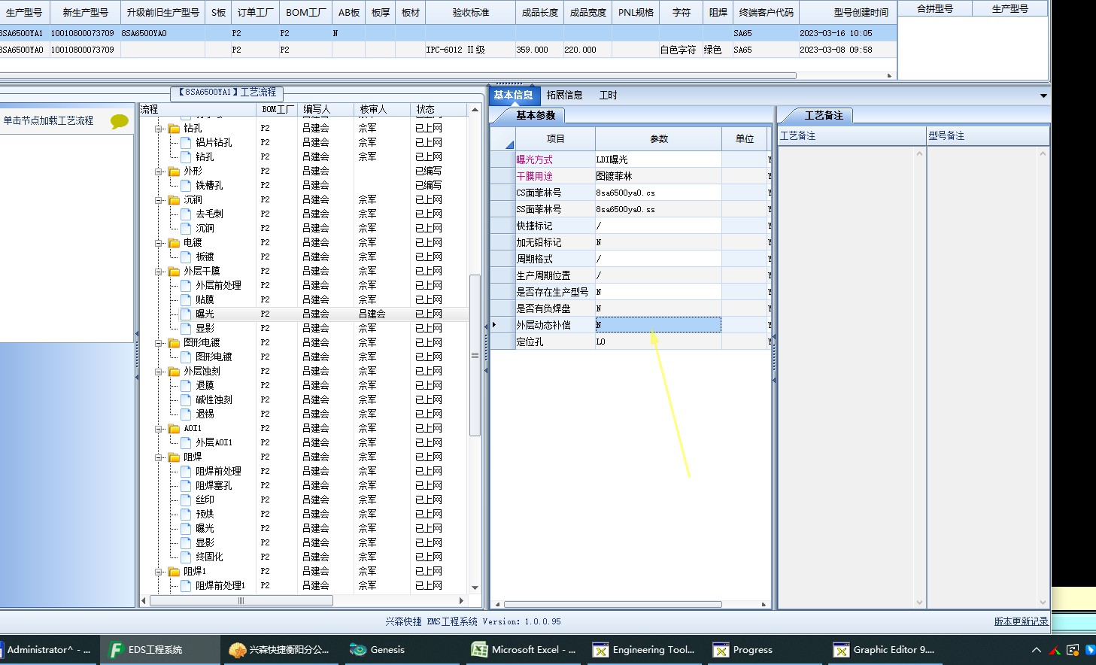Collapse the 图形电镀 folder node
This screenshot has width=1096, height=665.
point(159,343)
